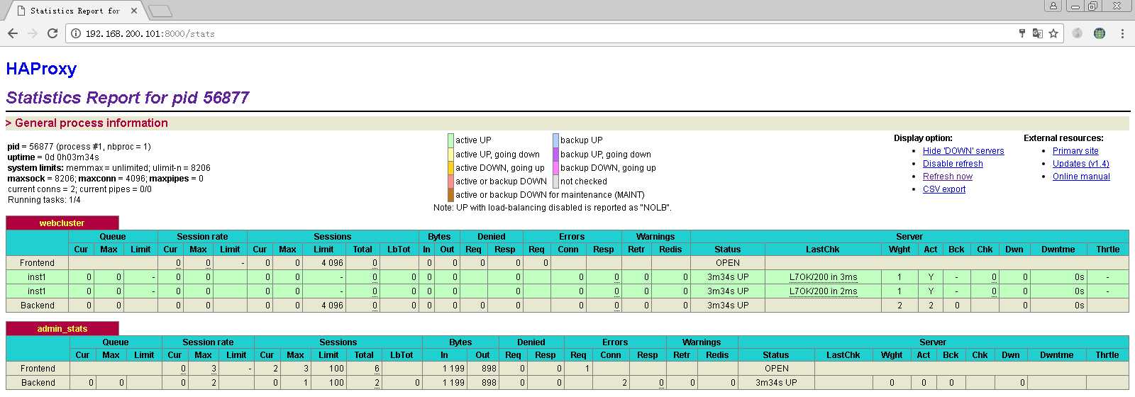
Task: Click backup DOWN, going up legend color
Action: (x=555, y=168)
